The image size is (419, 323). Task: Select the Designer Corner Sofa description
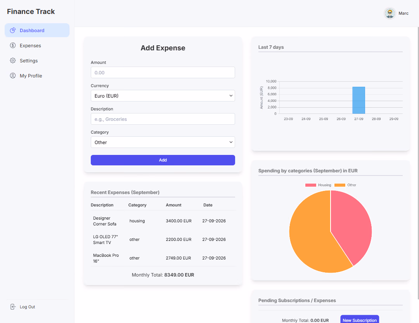(105, 221)
